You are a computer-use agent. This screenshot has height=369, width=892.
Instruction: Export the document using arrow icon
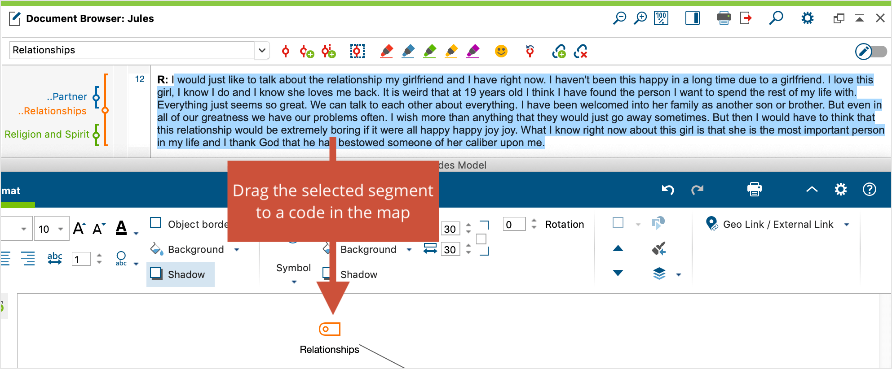(746, 18)
